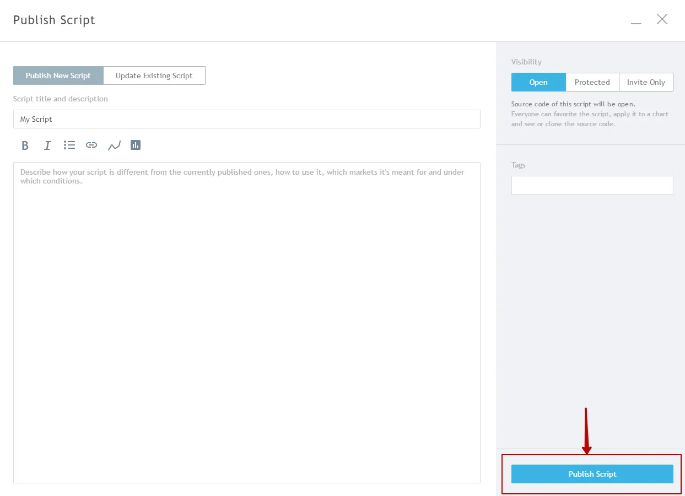
Task: Minimize the Publish Script dialog
Action: pos(637,20)
